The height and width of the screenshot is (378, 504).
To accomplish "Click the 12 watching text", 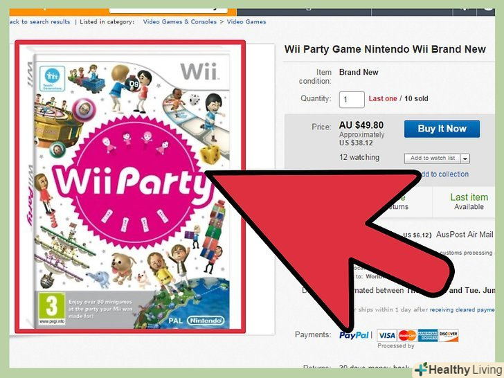I will point(359,158).
